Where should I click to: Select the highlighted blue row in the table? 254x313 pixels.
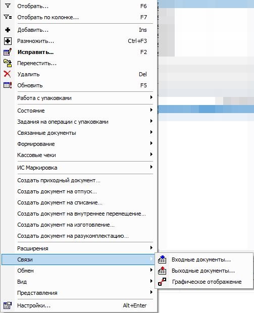coord(206,109)
